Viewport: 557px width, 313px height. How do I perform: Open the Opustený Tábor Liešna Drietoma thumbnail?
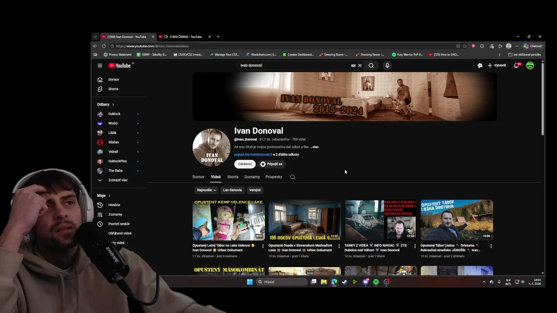click(x=456, y=220)
